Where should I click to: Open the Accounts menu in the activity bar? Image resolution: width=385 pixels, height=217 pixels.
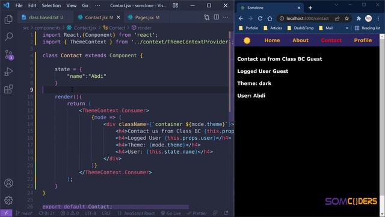(8, 183)
